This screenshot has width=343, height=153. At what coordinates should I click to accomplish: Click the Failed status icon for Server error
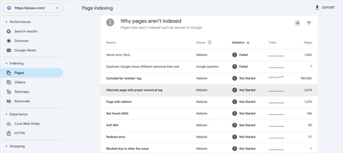[234, 55]
